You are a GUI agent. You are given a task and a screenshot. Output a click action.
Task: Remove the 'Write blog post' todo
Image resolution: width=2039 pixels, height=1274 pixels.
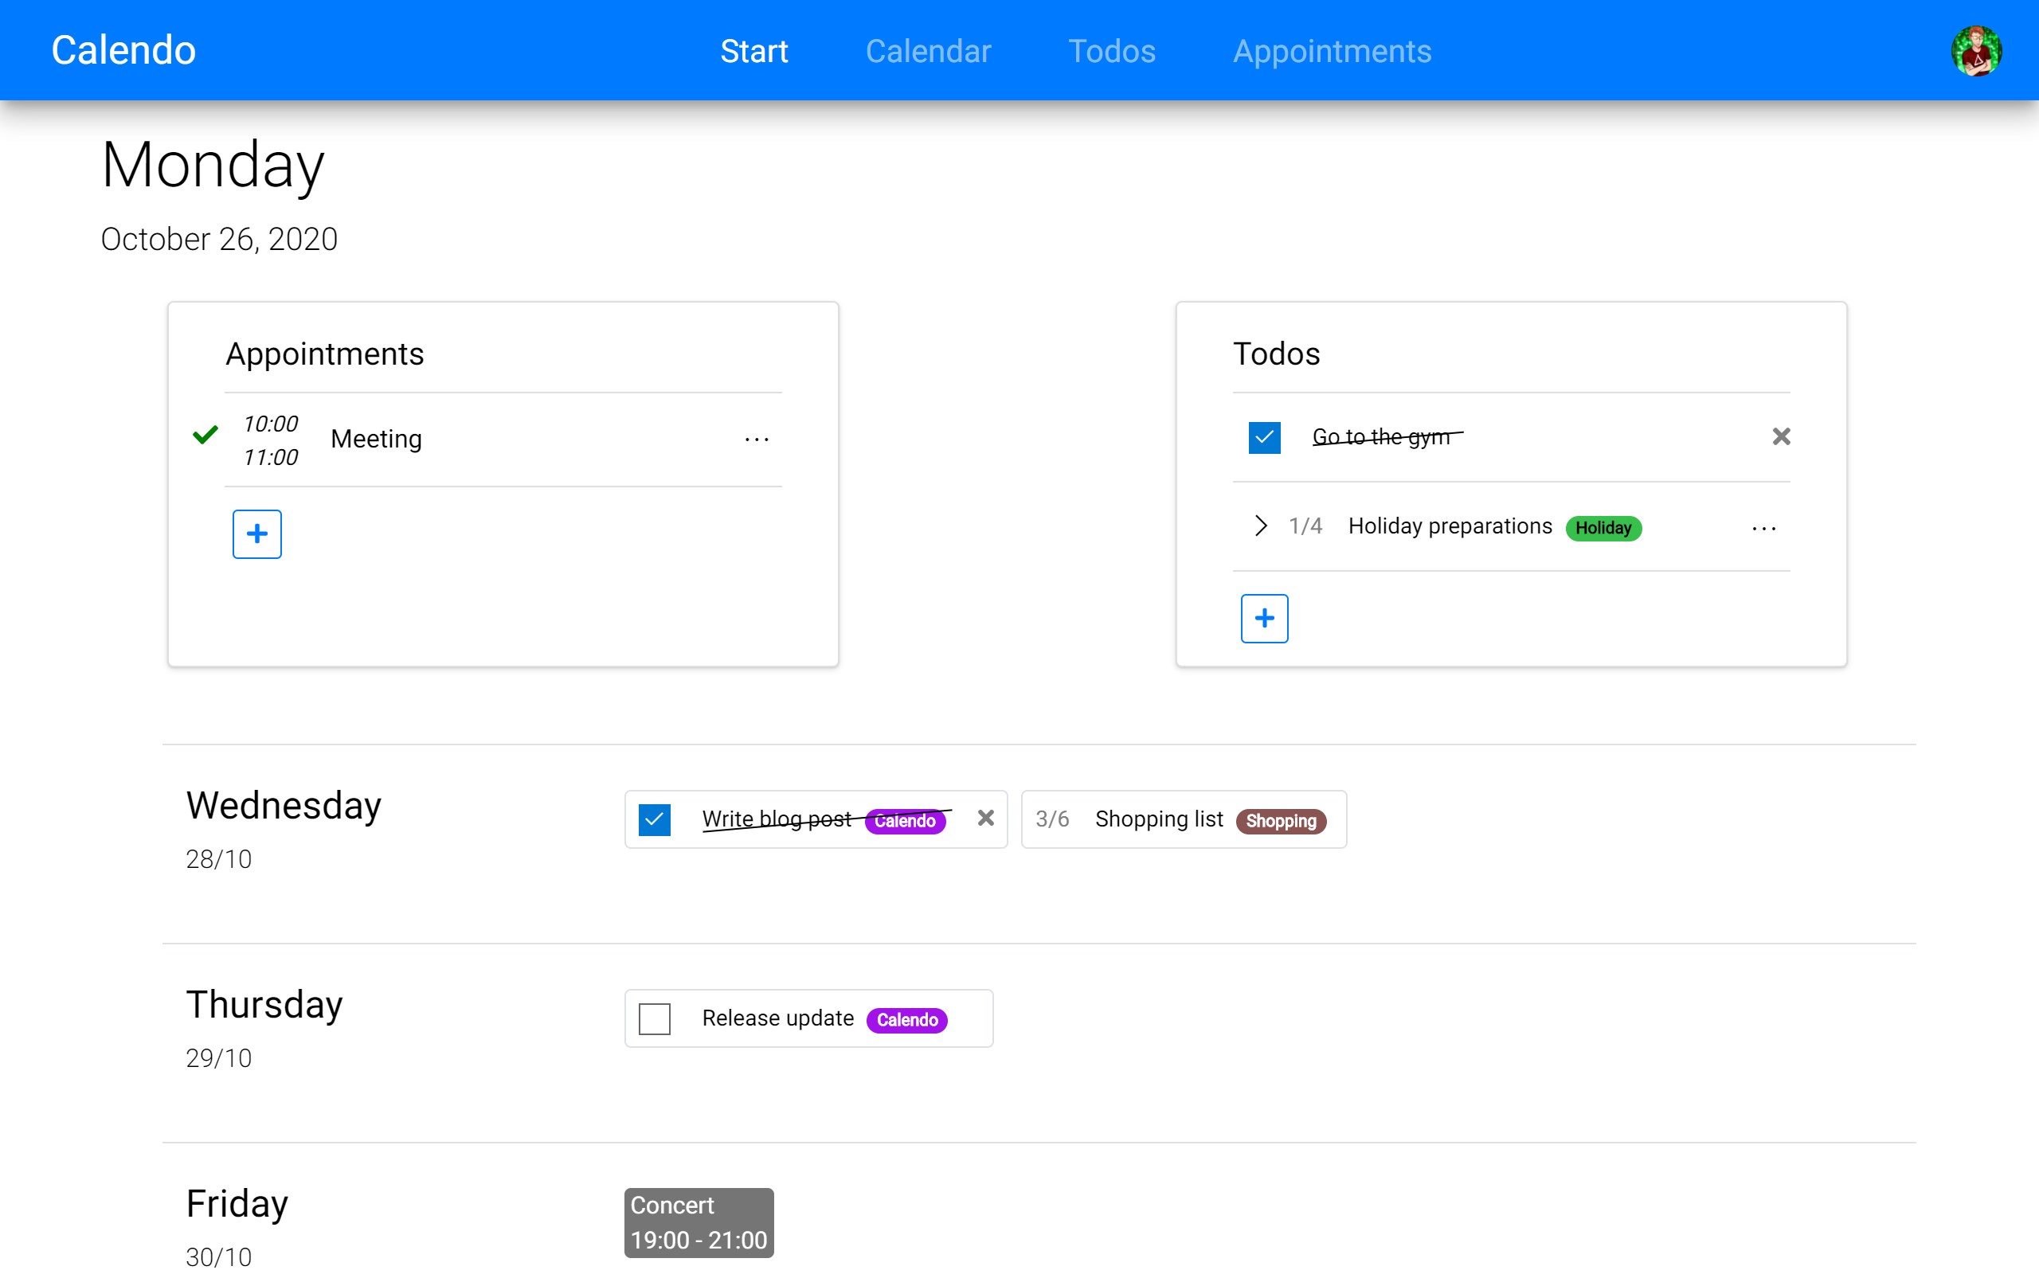(x=985, y=819)
